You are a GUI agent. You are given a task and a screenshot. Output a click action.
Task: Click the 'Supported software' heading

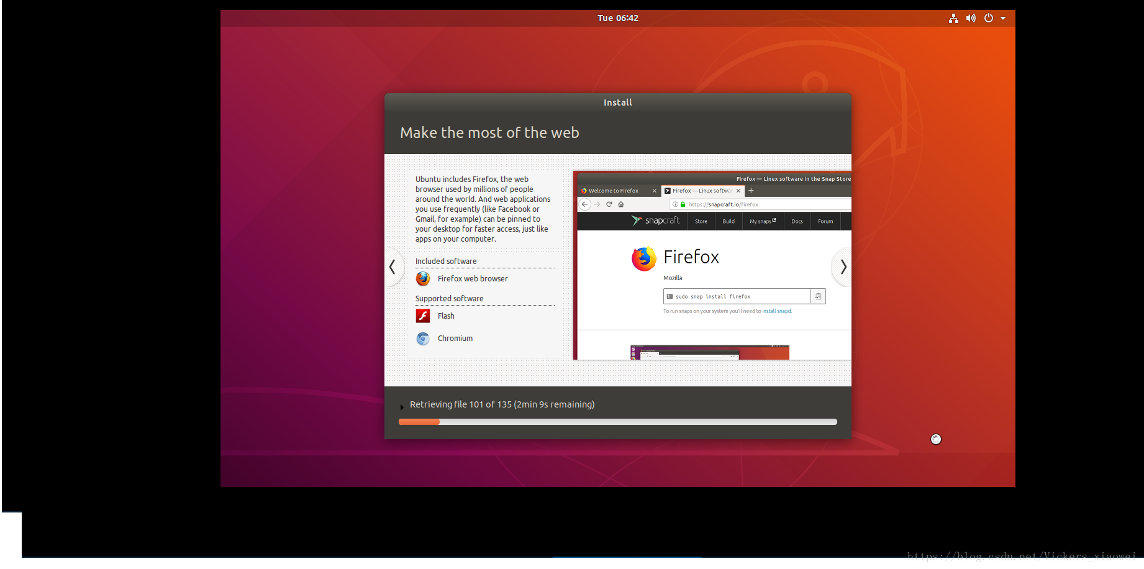[449, 299]
